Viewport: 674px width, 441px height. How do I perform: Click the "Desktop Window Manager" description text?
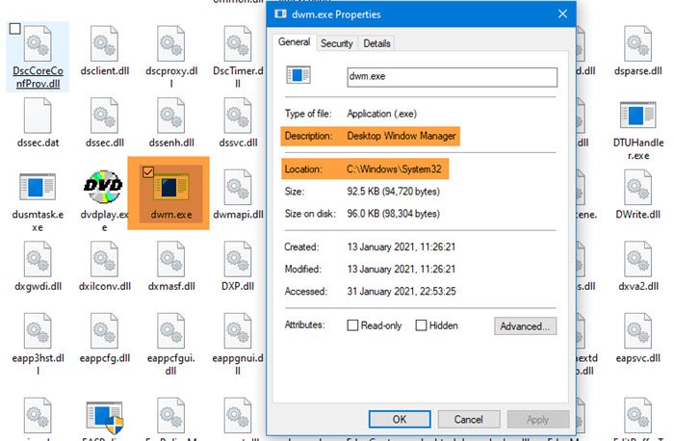(x=402, y=136)
